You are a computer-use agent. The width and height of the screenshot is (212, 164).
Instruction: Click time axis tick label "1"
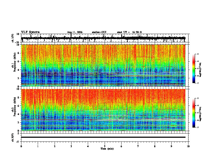point(38,146)
